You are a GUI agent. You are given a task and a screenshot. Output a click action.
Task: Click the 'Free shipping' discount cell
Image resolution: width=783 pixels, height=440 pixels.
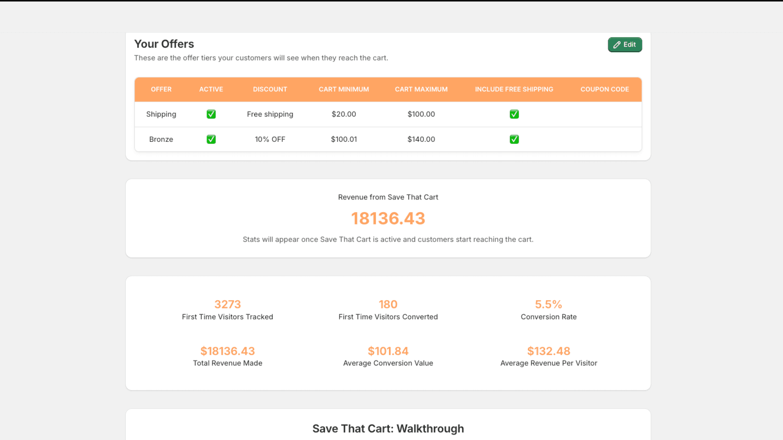point(270,114)
